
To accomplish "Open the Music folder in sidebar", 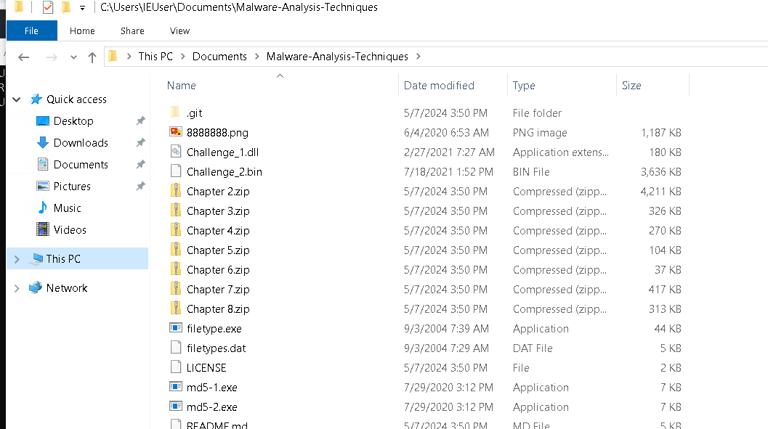I will point(67,208).
